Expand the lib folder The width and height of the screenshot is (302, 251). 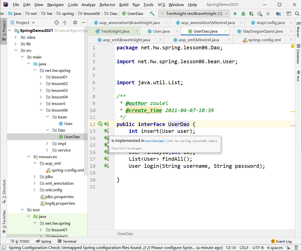coord(16,44)
